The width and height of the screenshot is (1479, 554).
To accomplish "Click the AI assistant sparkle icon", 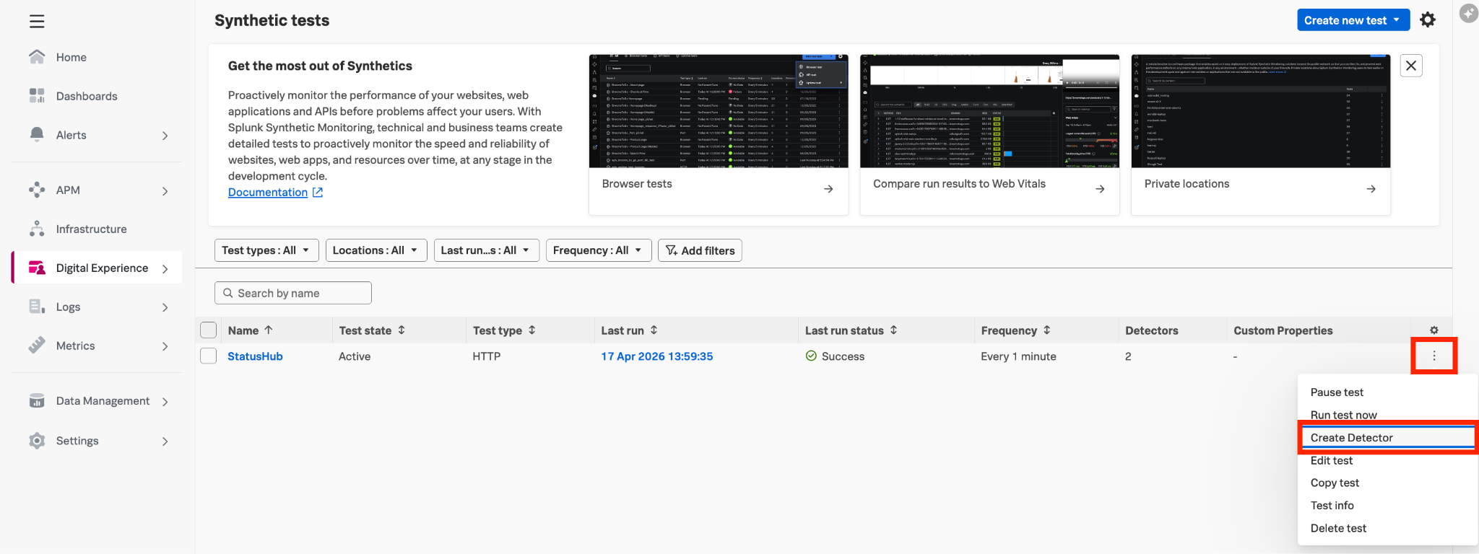I will pos(1469,14).
